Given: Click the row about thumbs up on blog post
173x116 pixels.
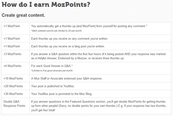Looking at the screenshot, I should tap(86, 46).
